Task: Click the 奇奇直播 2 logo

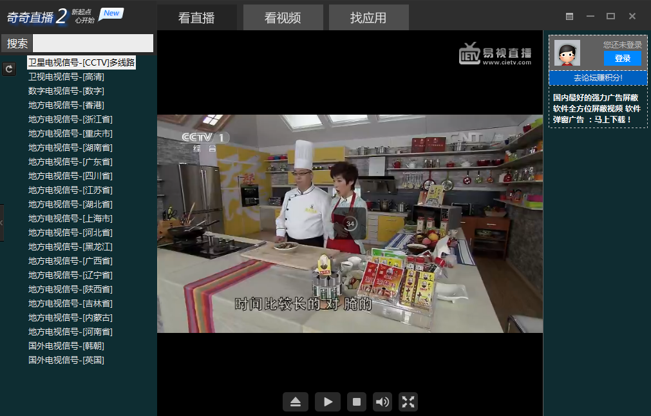Action: [x=37, y=17]
